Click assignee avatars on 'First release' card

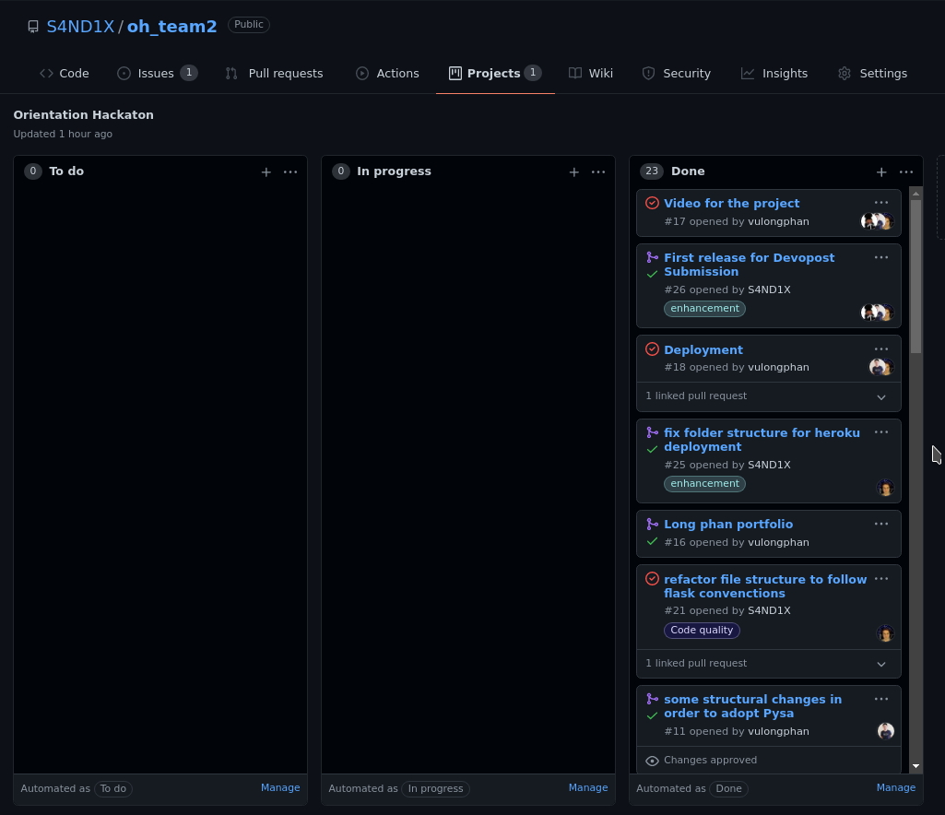pyautogui.click(x=877, y=313)
